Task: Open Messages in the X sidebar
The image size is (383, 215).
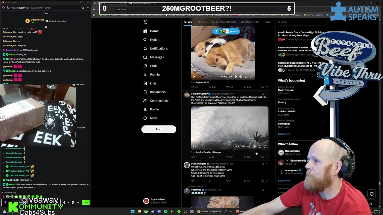Action: pyautogui.click(x=153, y=57)
